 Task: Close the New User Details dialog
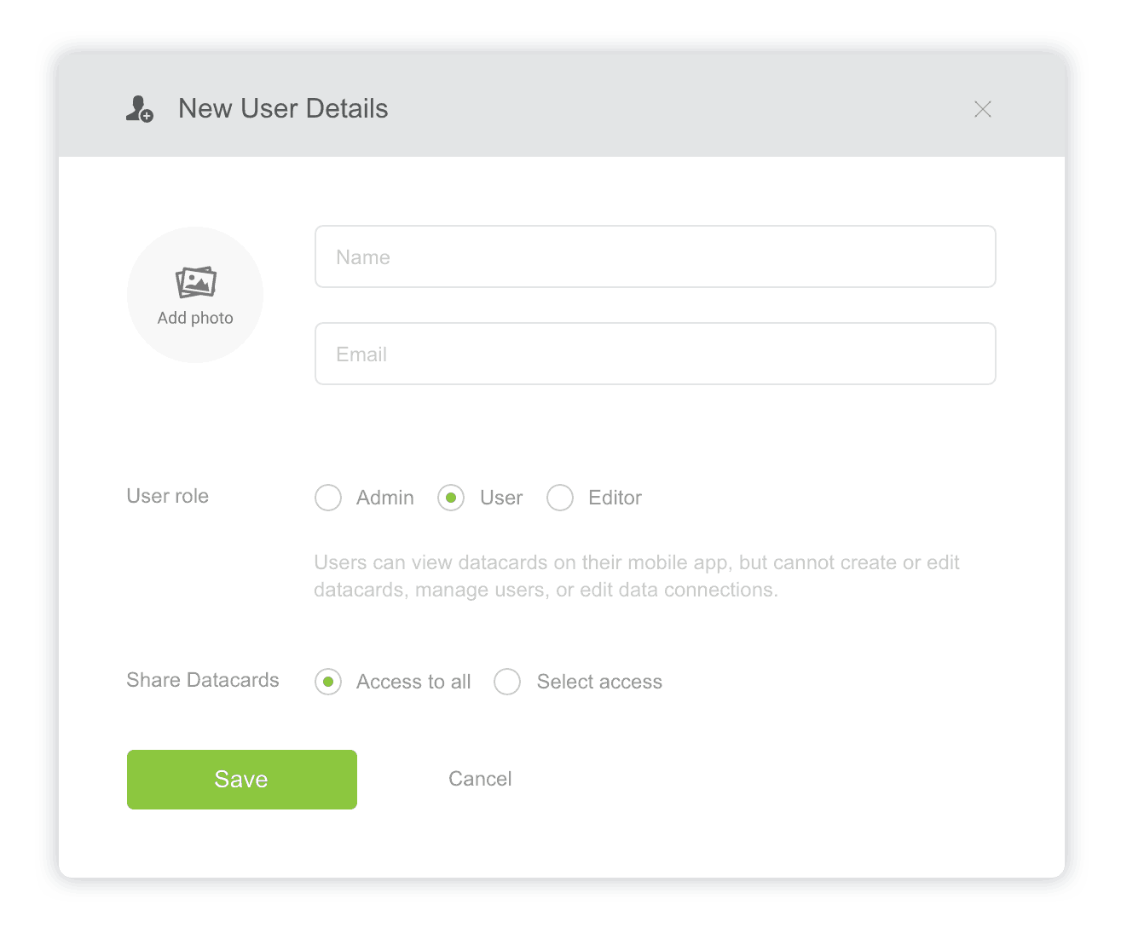pyautogui.click(x=983, y=109)
